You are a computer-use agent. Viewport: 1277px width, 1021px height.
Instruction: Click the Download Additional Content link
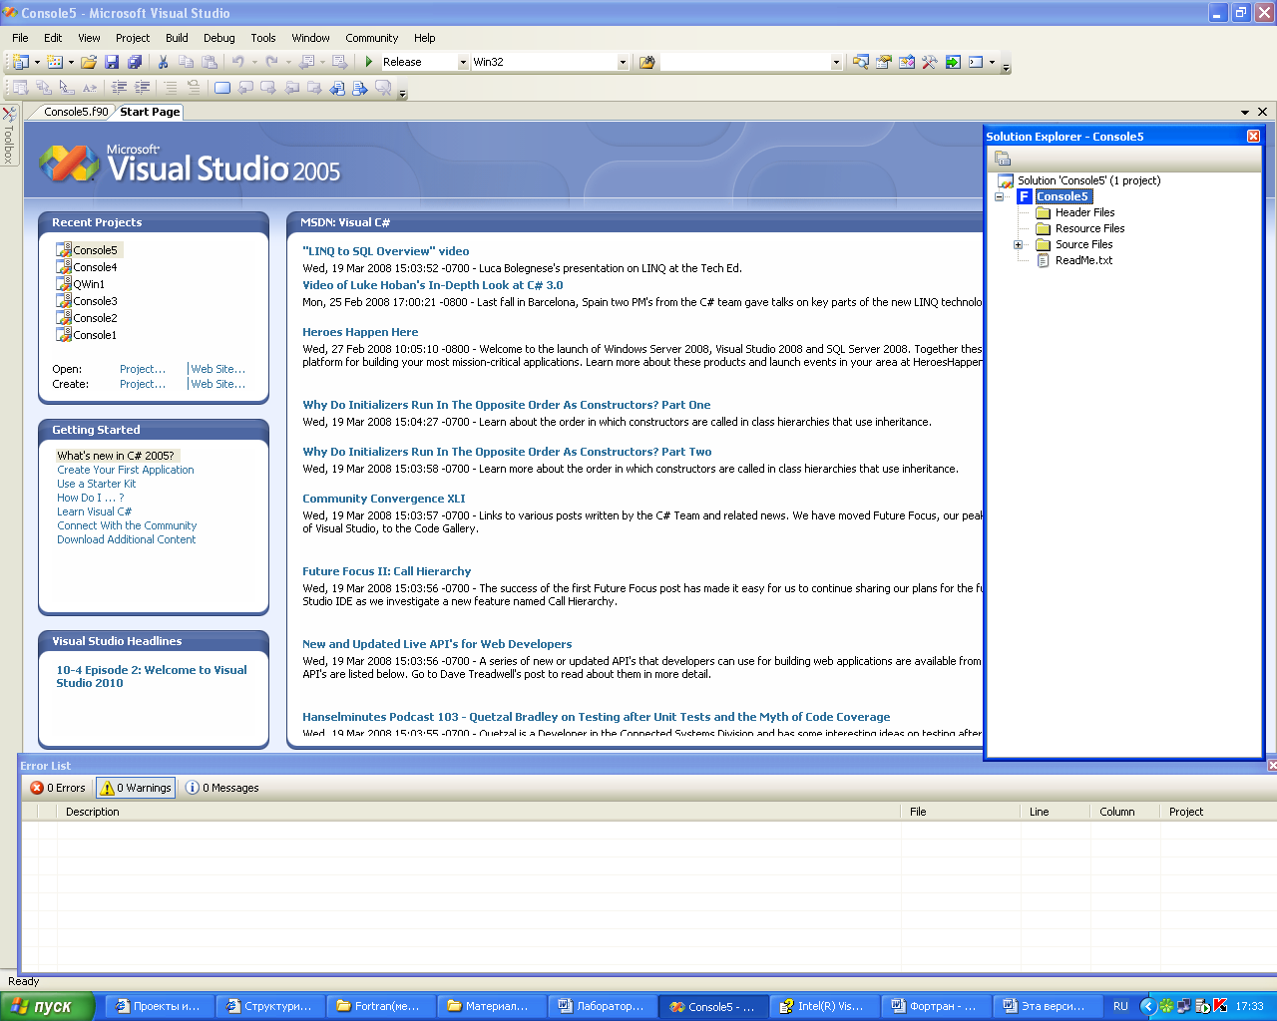[127, 539]
